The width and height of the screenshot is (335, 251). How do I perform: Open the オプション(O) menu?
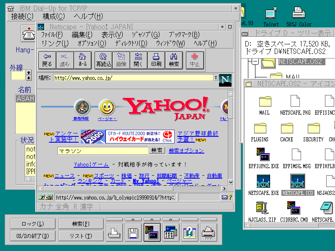coord(92,44)
